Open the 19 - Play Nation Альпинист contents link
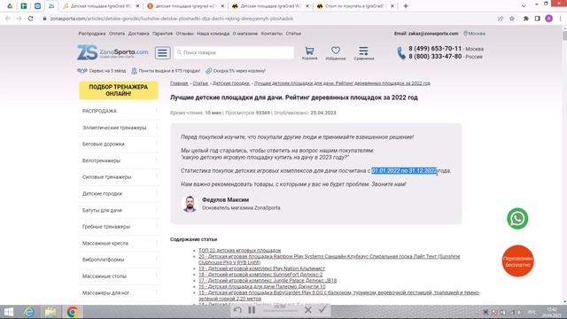 261,268
